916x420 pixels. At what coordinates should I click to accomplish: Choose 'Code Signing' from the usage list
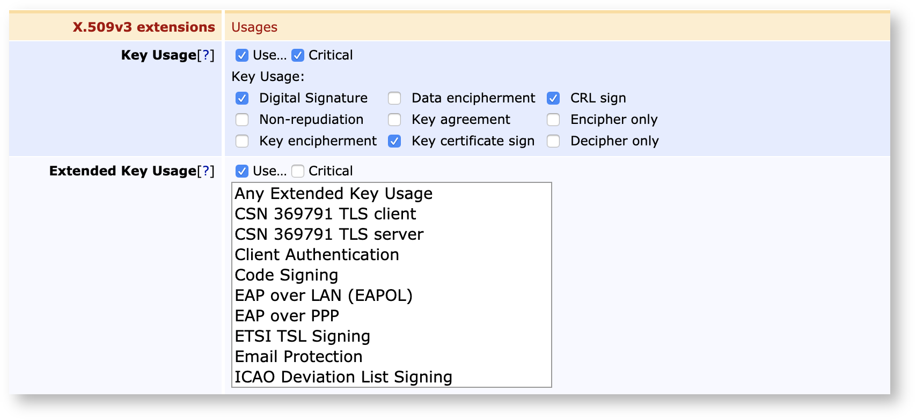point(287,275)
